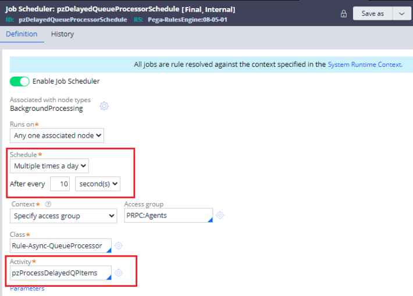Expand the Parameters link
413x296 pixels.
[27, 288]
